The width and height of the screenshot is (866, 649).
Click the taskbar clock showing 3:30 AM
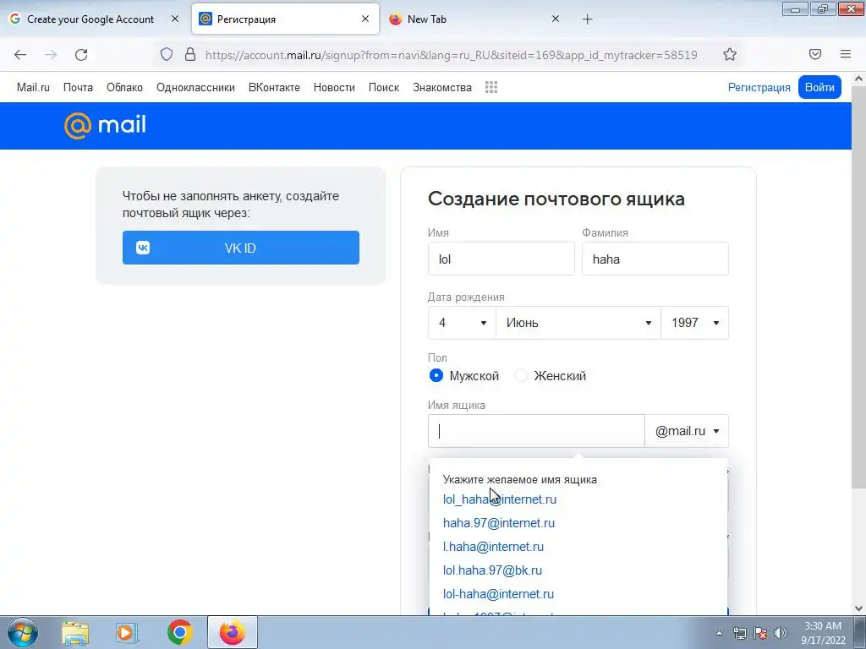click(823, 633)
